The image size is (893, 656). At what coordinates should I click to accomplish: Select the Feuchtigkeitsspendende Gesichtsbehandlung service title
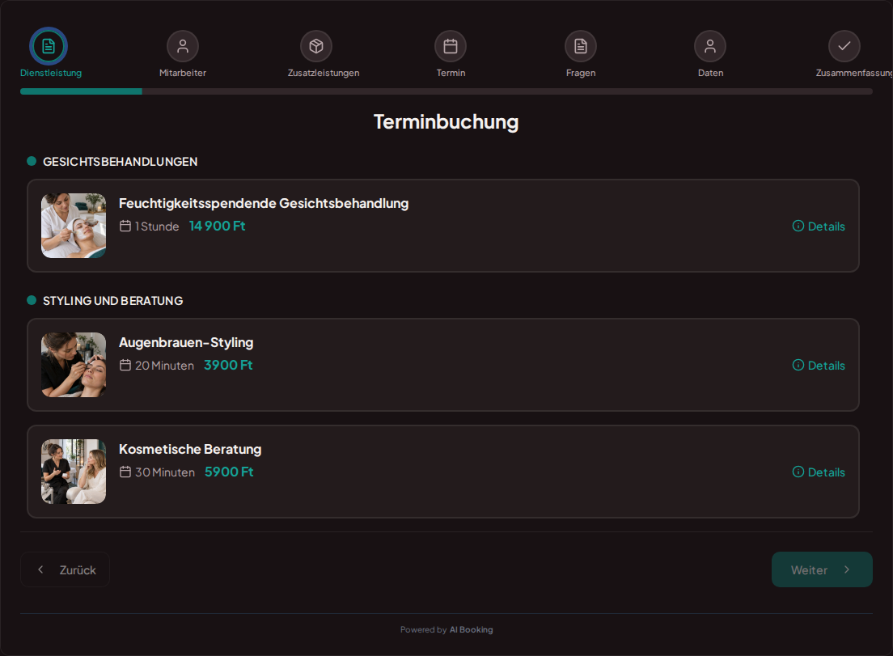(x=264, y=203)
